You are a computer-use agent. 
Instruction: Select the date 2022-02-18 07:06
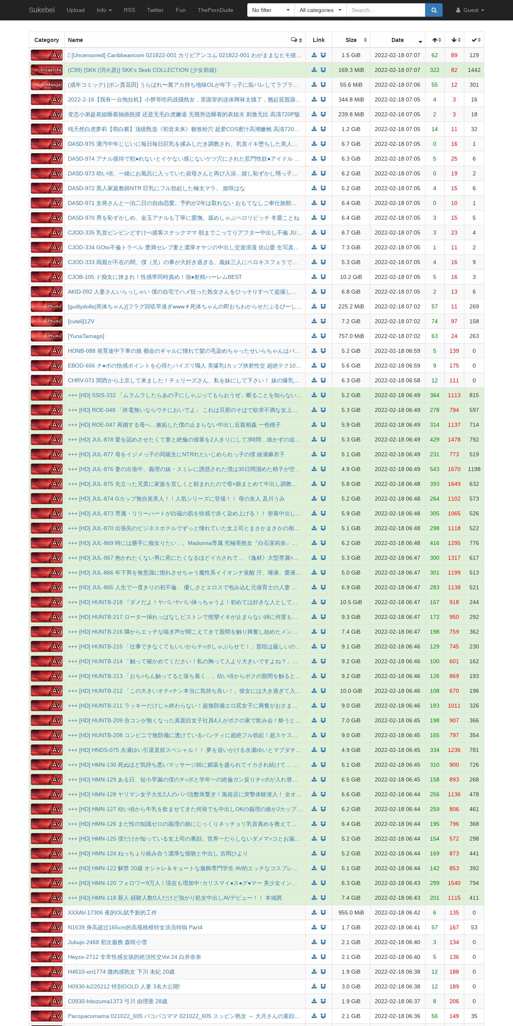click(x=398, y=85)
